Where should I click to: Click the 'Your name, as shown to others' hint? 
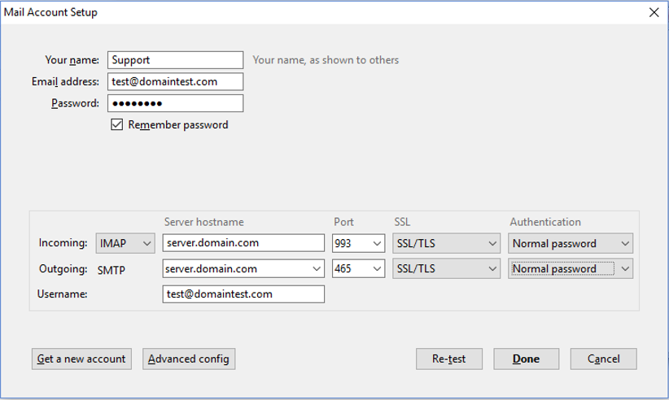coord(326,60)
